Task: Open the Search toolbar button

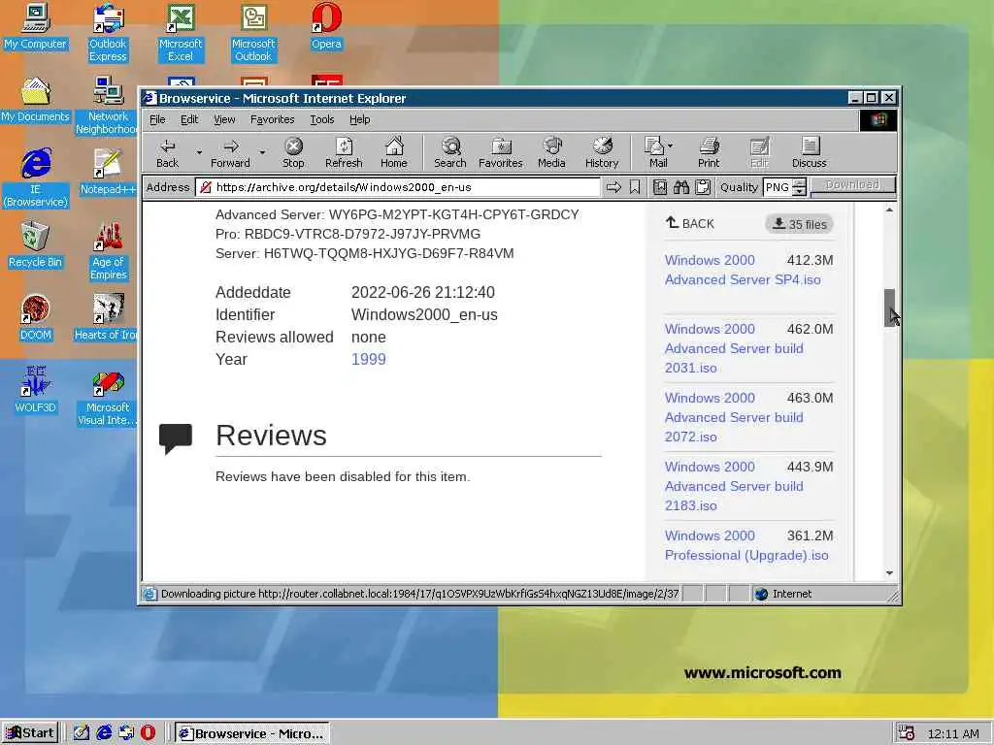Action: [x=450, y=152]
